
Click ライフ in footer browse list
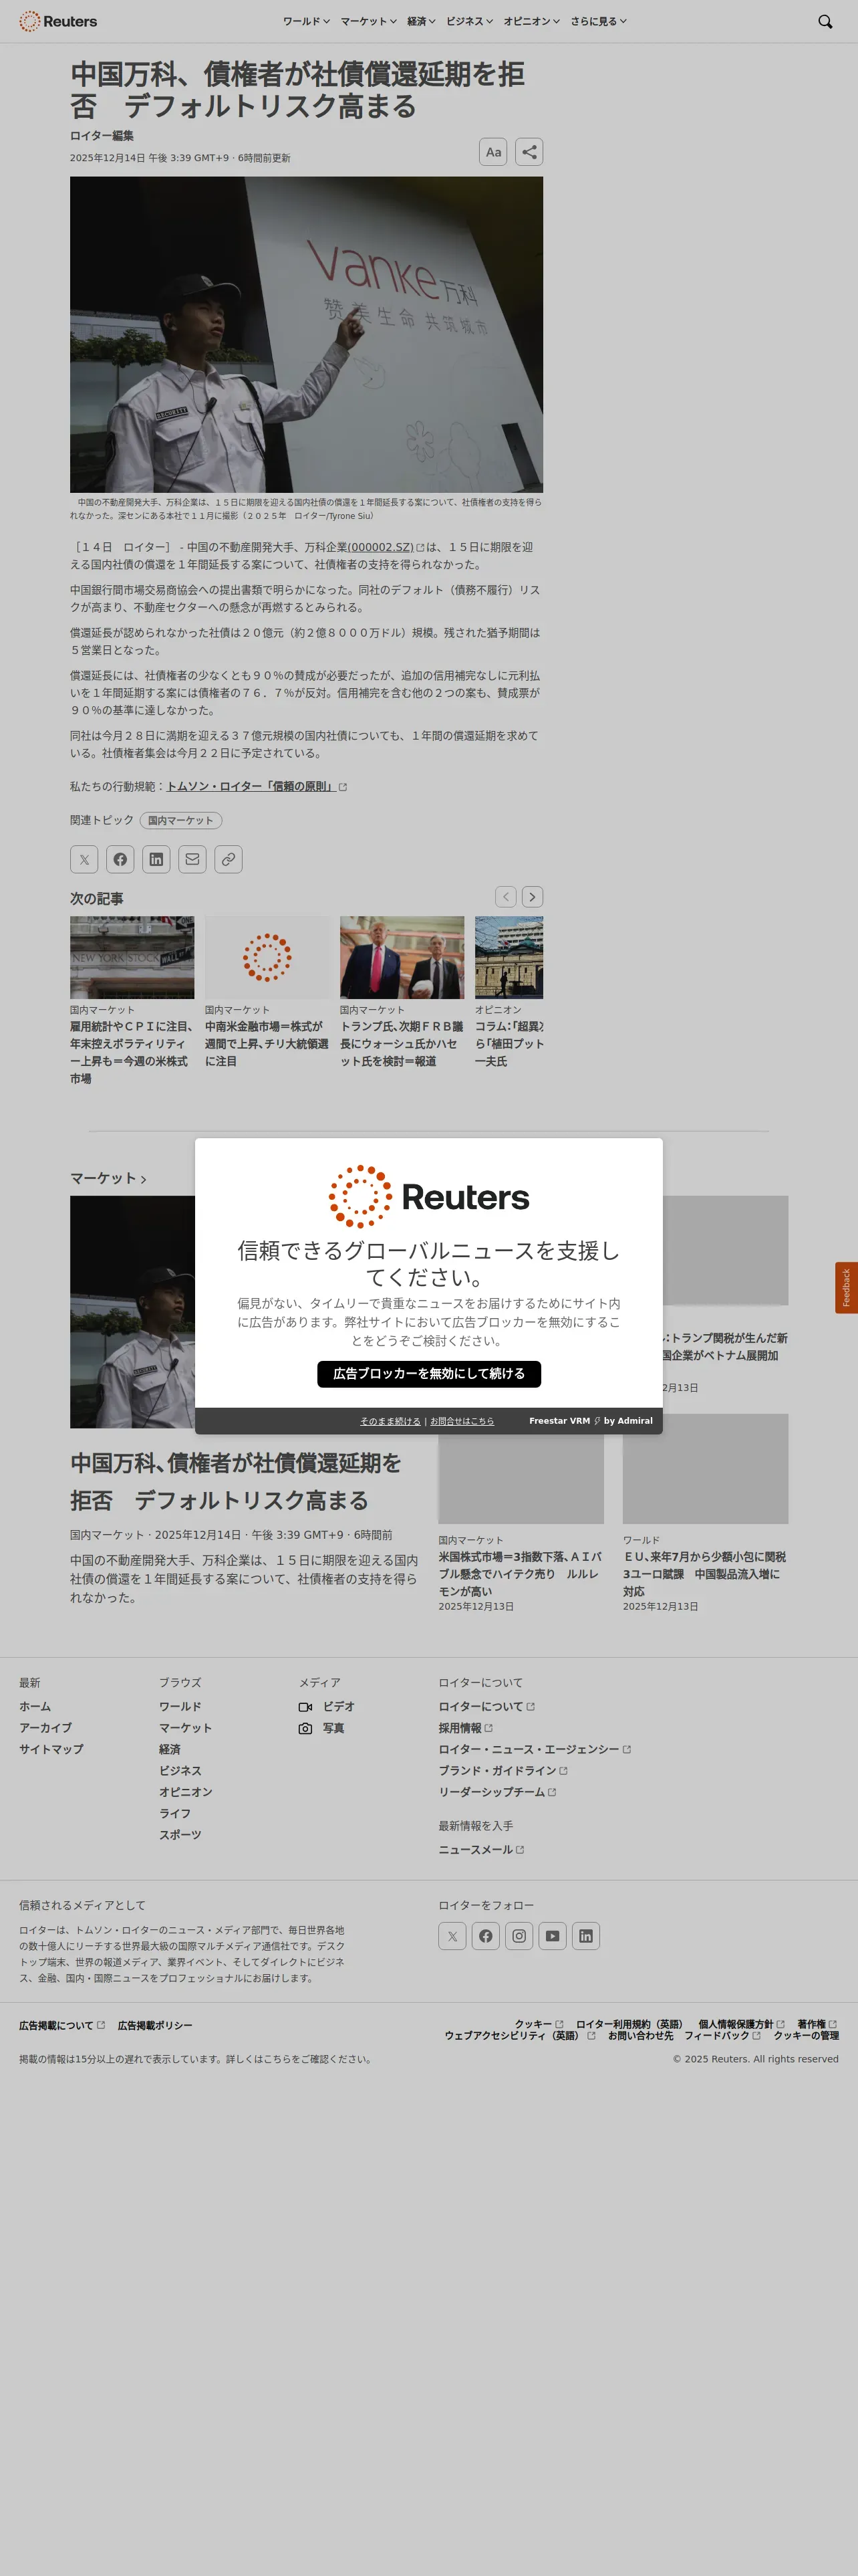click(175, 1813)
